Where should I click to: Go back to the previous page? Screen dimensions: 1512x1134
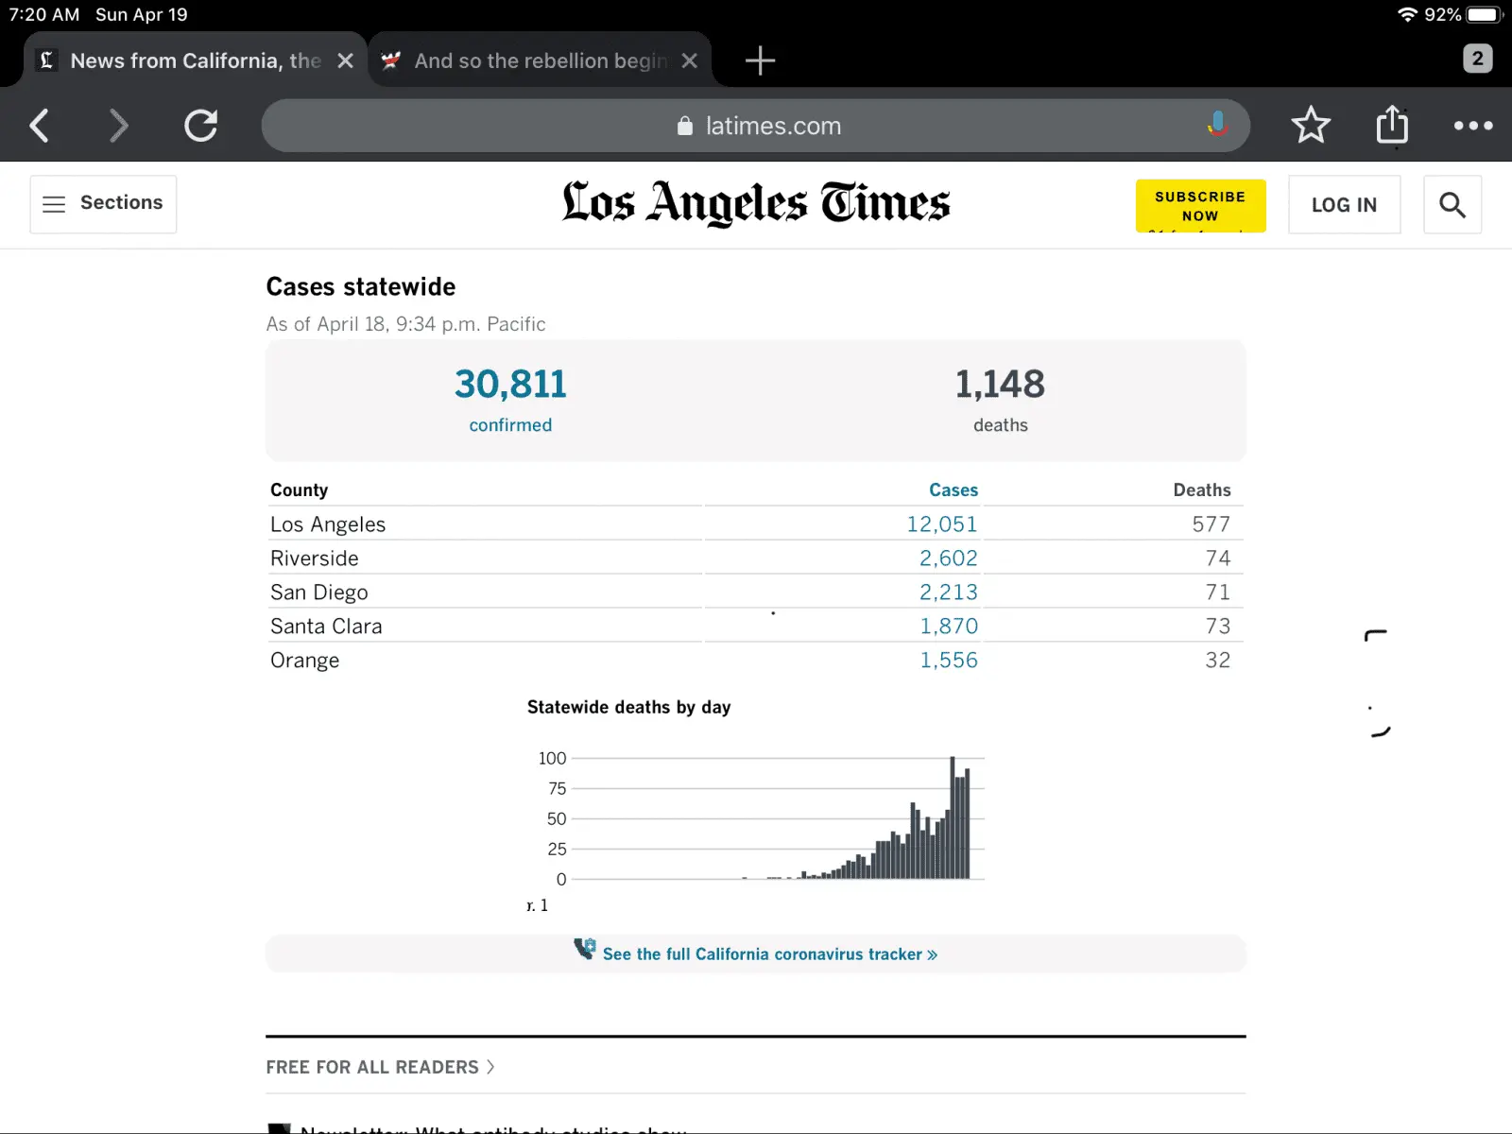40,125
